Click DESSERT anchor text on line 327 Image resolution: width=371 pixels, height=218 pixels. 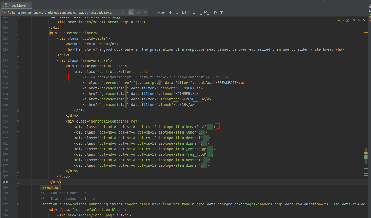[187, 88]
